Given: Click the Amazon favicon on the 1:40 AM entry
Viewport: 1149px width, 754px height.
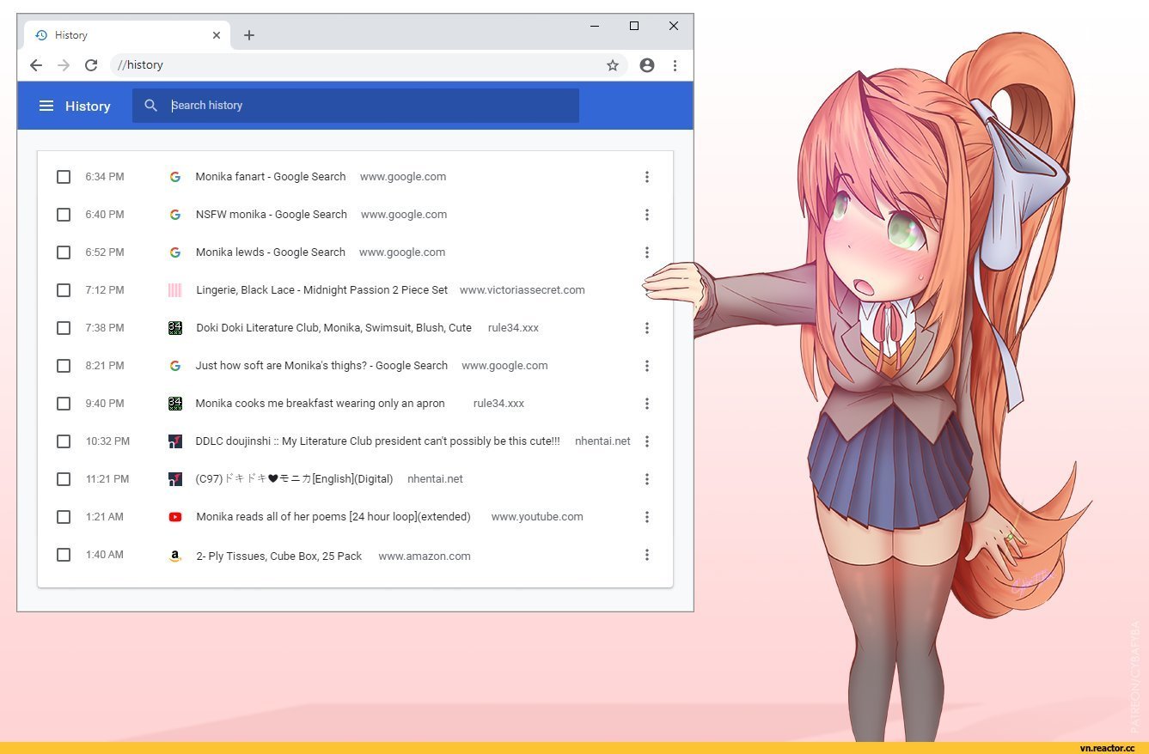Looking at the screenshot, I should tap(175, 556).
